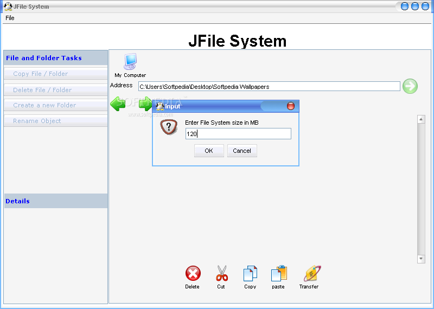
Task: Click the question mark icon in dialog
Action: tap(169, 127)
